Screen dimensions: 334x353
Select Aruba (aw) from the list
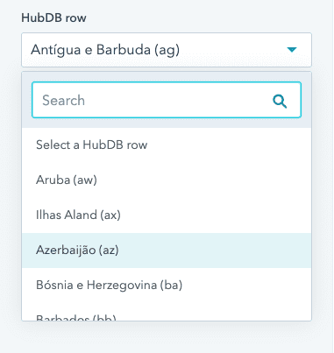tap(167, 180)
